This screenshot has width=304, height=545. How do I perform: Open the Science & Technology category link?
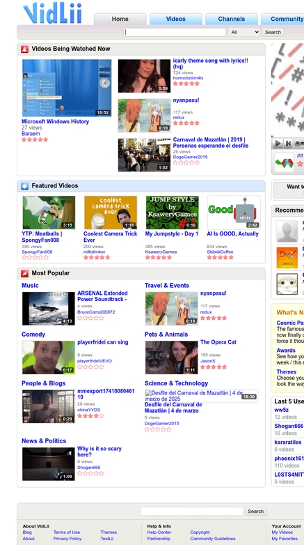176,384
